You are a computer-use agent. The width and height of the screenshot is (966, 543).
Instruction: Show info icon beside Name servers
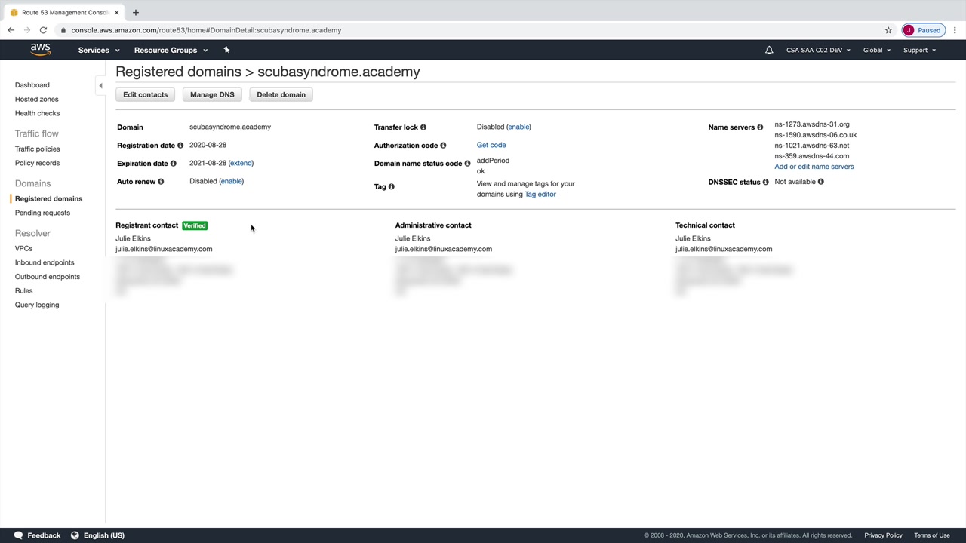(x=760, y=127)
